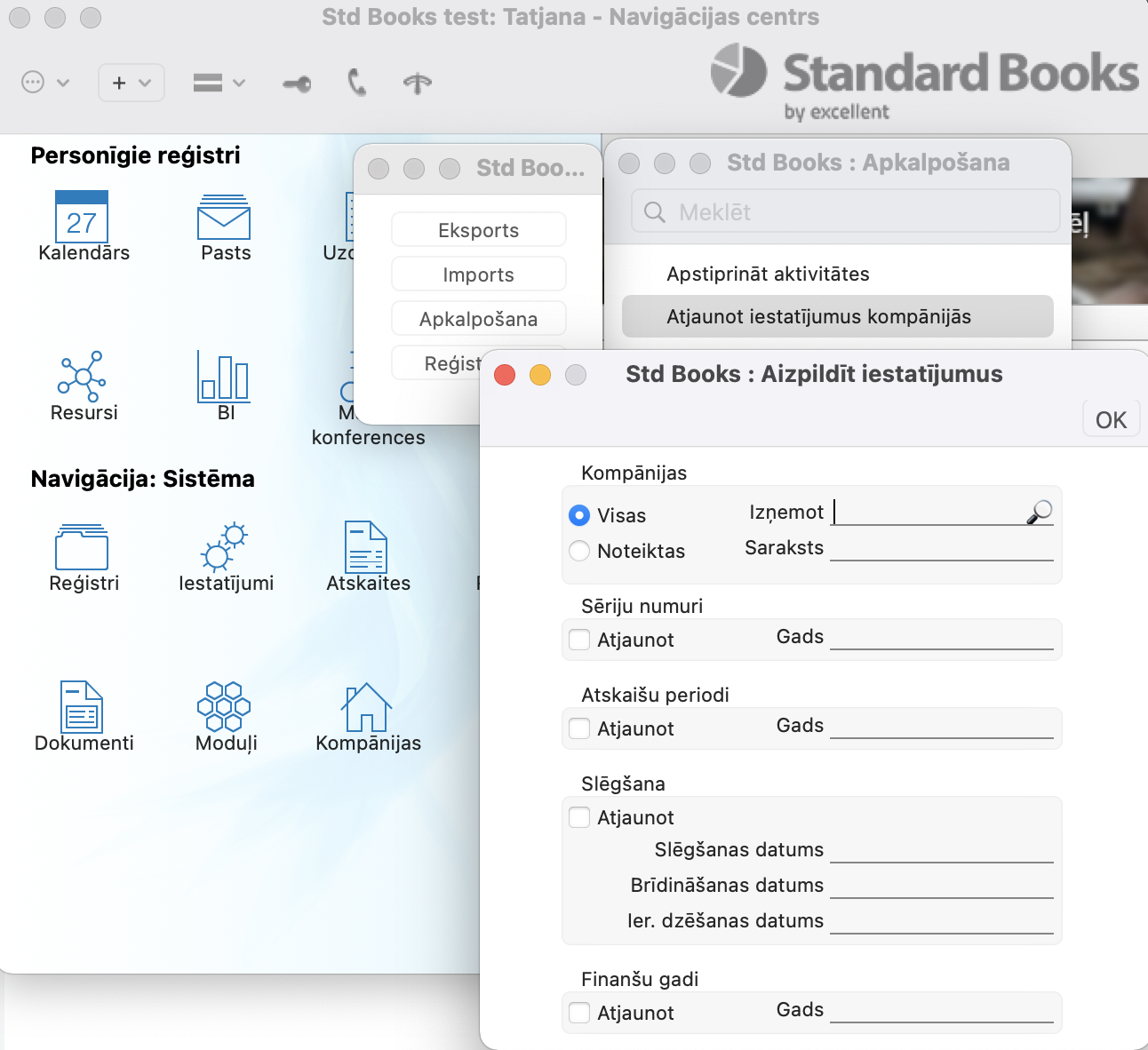Open the Atskaites reports icon
The height and width of the screenshot is (1050, 1148).
[x=366, y=546]
